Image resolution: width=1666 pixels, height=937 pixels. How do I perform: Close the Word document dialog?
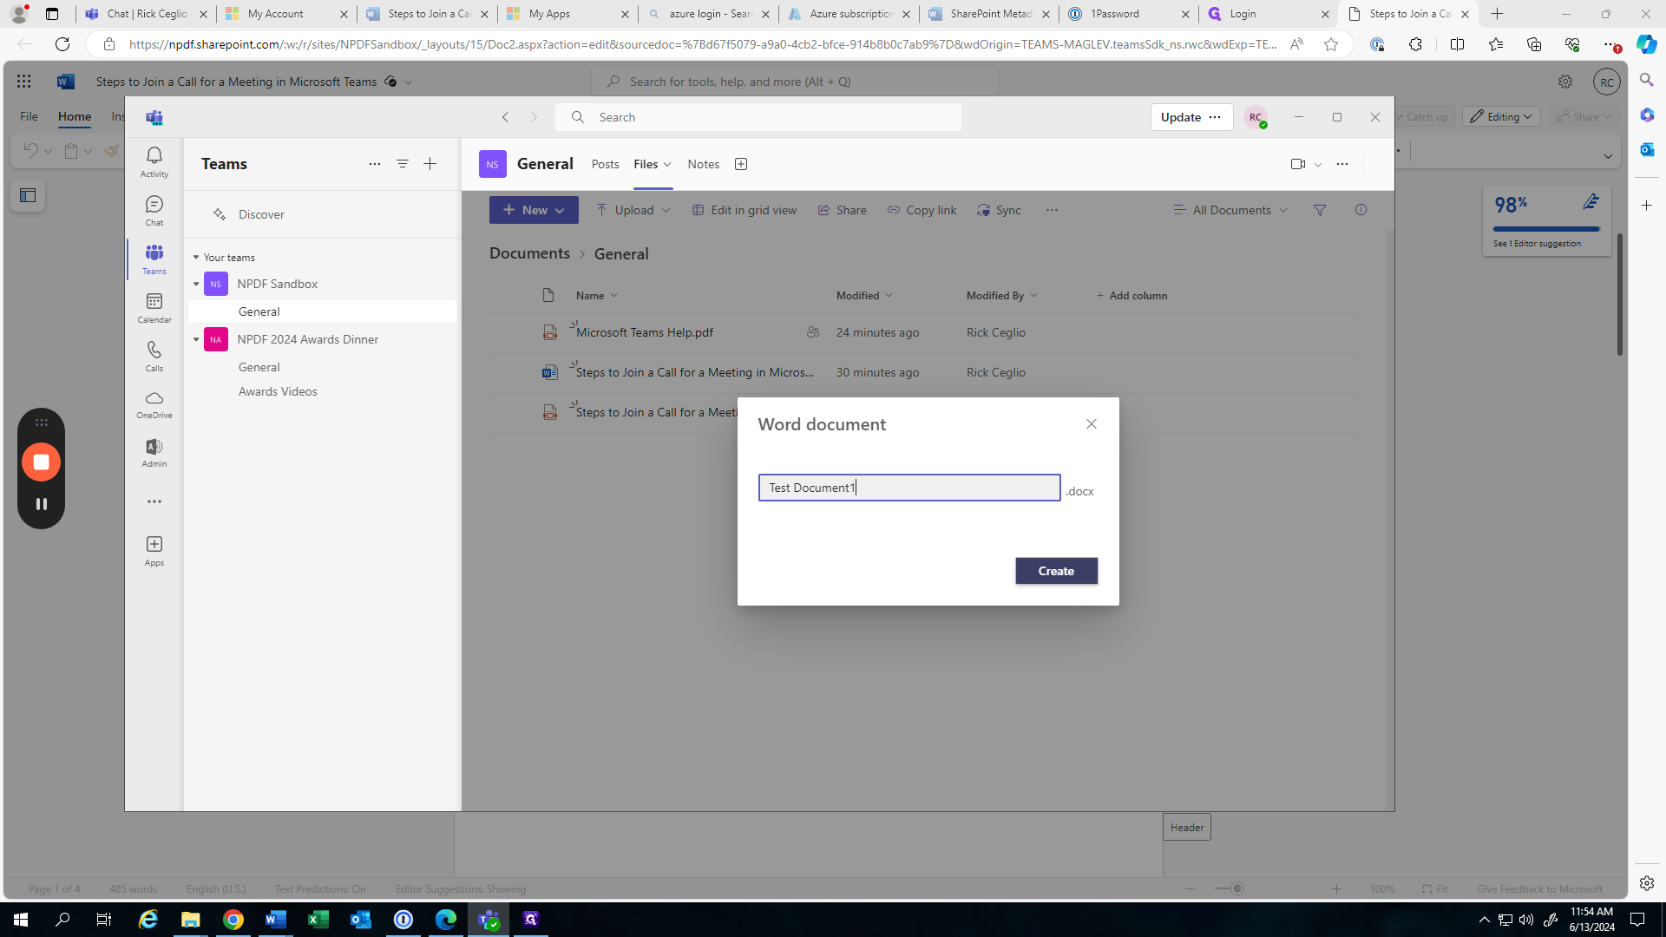pyautogui.click(x=1092, y=424)
